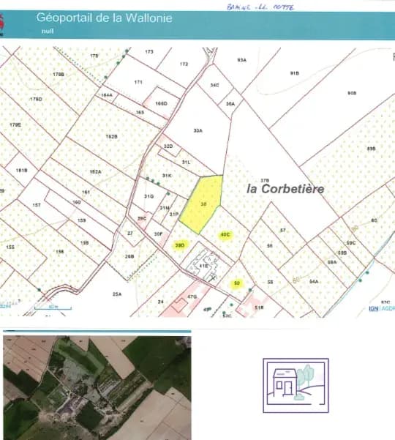Screen dimensions: 395x440
Task: Select the highlighted parcel label 50
Action: 237,283
